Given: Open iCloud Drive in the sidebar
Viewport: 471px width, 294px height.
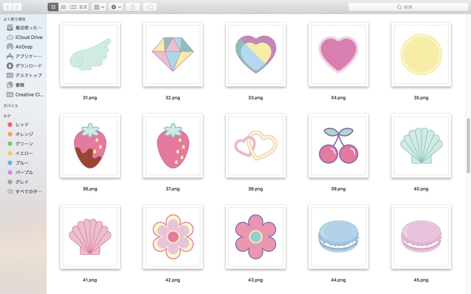Looking at the screenshot, I should (24, 37).
